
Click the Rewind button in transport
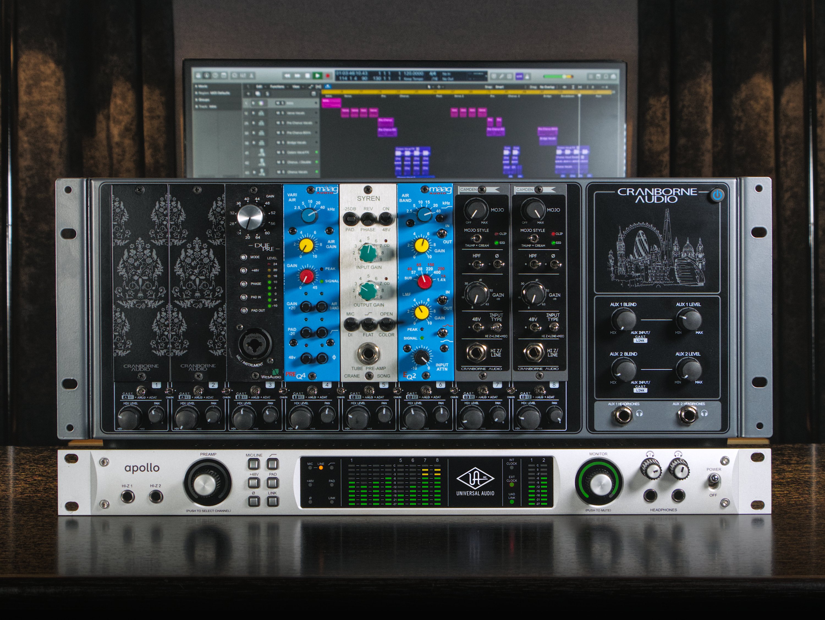pos(287,76)
